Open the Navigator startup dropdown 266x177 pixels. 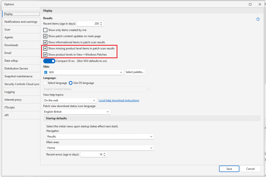pos(151,136)
